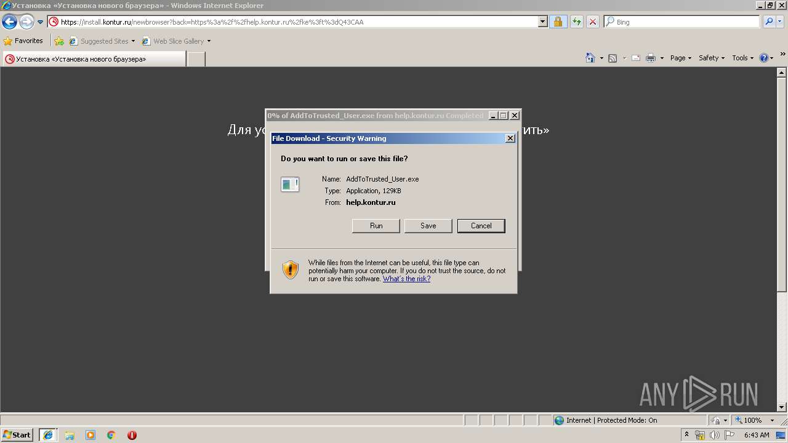
Task: Open the red Opera taskbar icon
Action: (x=132, y=435)
